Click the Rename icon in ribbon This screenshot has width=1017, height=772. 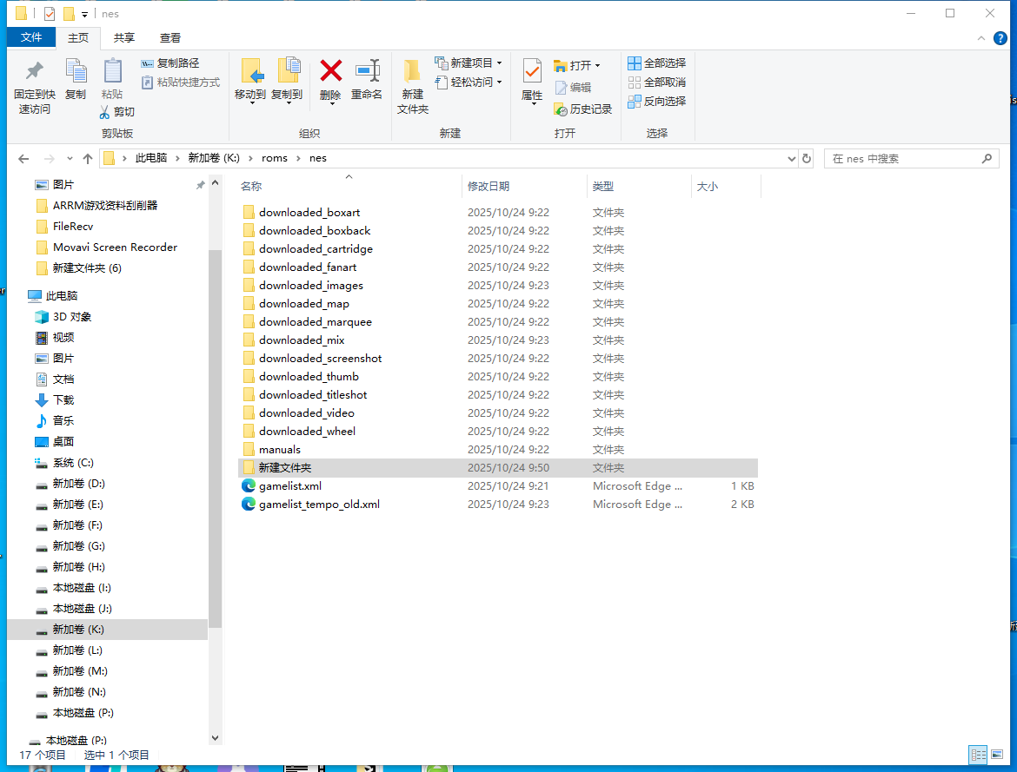click(367, 71)
